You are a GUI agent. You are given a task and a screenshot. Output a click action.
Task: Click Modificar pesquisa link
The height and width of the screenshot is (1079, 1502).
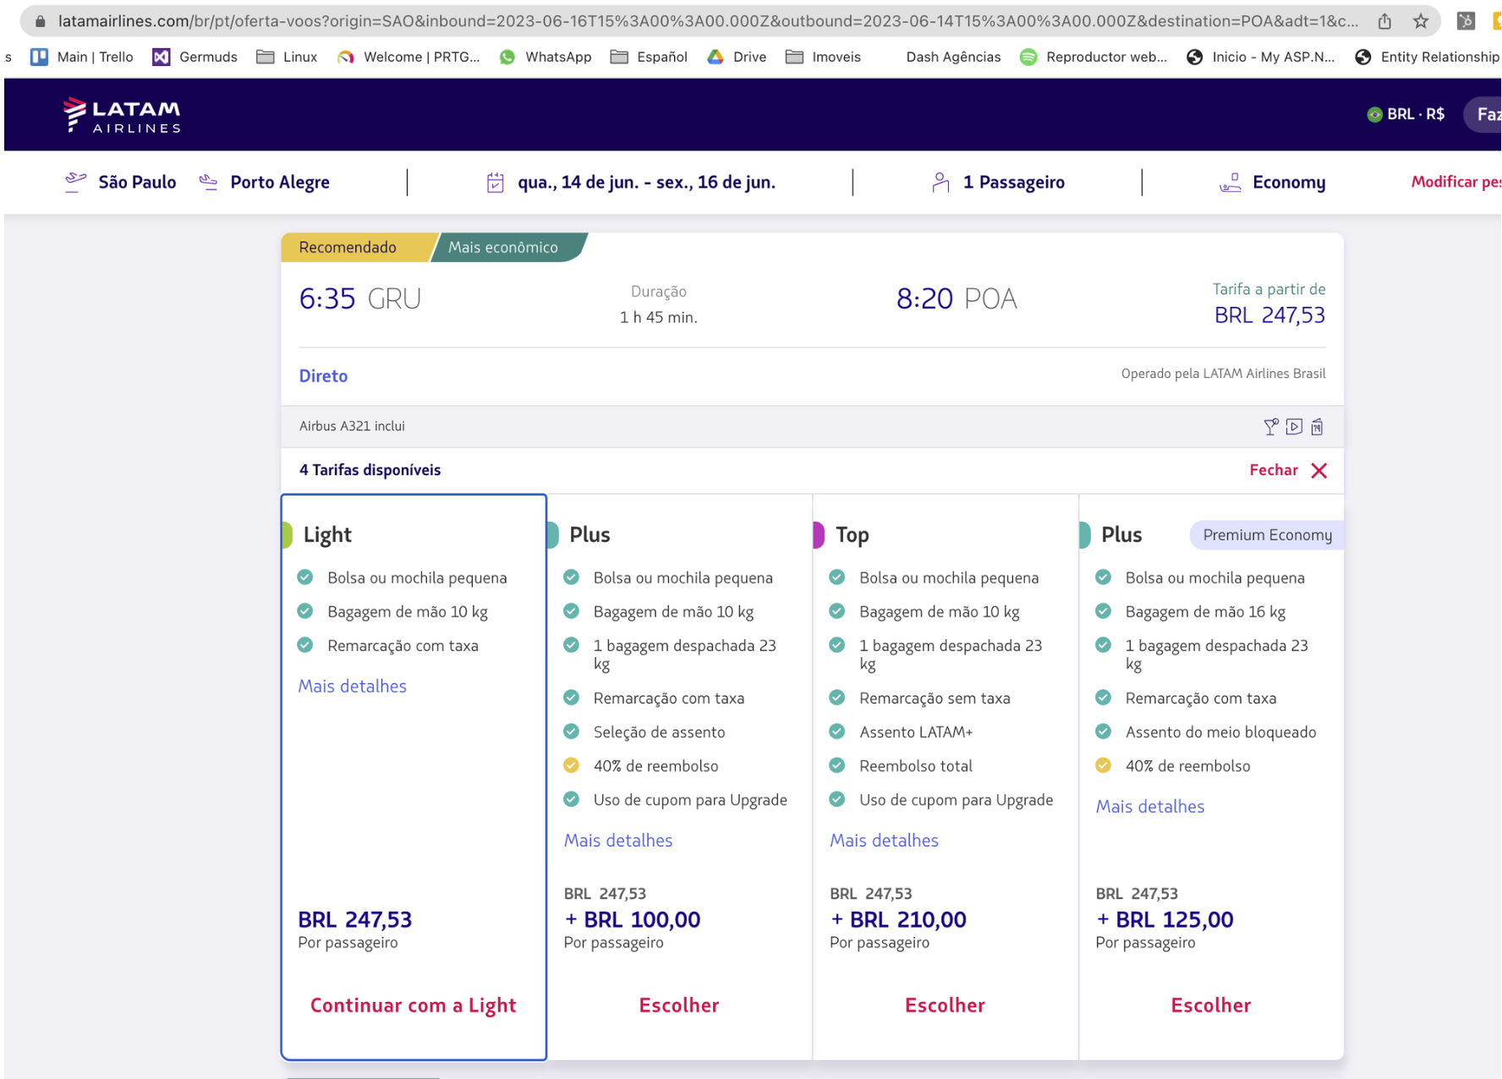point(1455,182)
